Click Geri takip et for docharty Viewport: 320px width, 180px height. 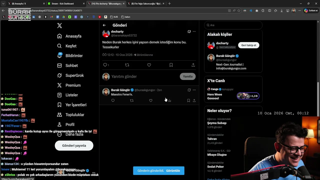pos(249,45)
